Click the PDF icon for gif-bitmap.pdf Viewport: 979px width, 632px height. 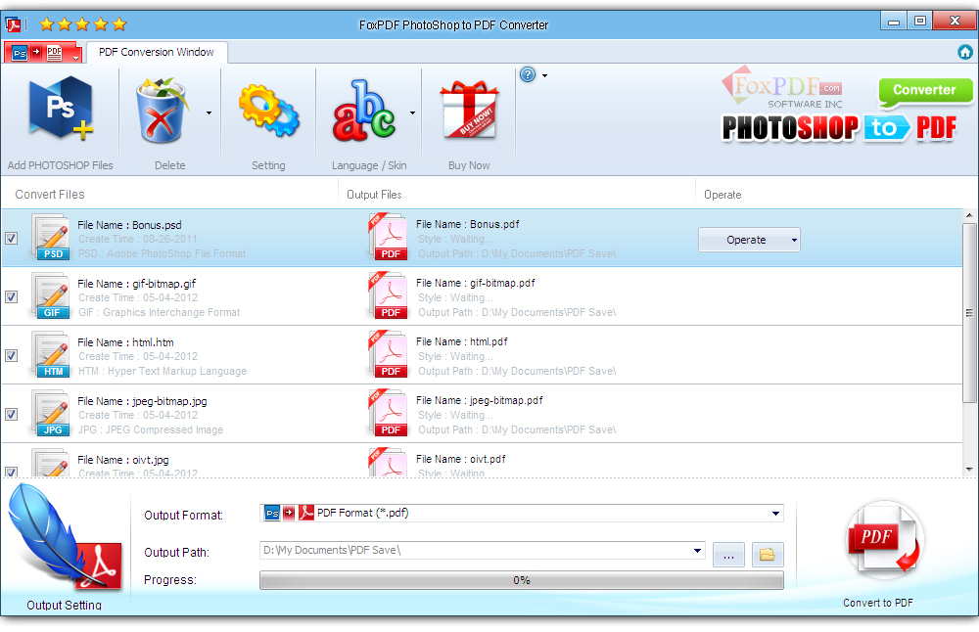[x=389, y=295]
